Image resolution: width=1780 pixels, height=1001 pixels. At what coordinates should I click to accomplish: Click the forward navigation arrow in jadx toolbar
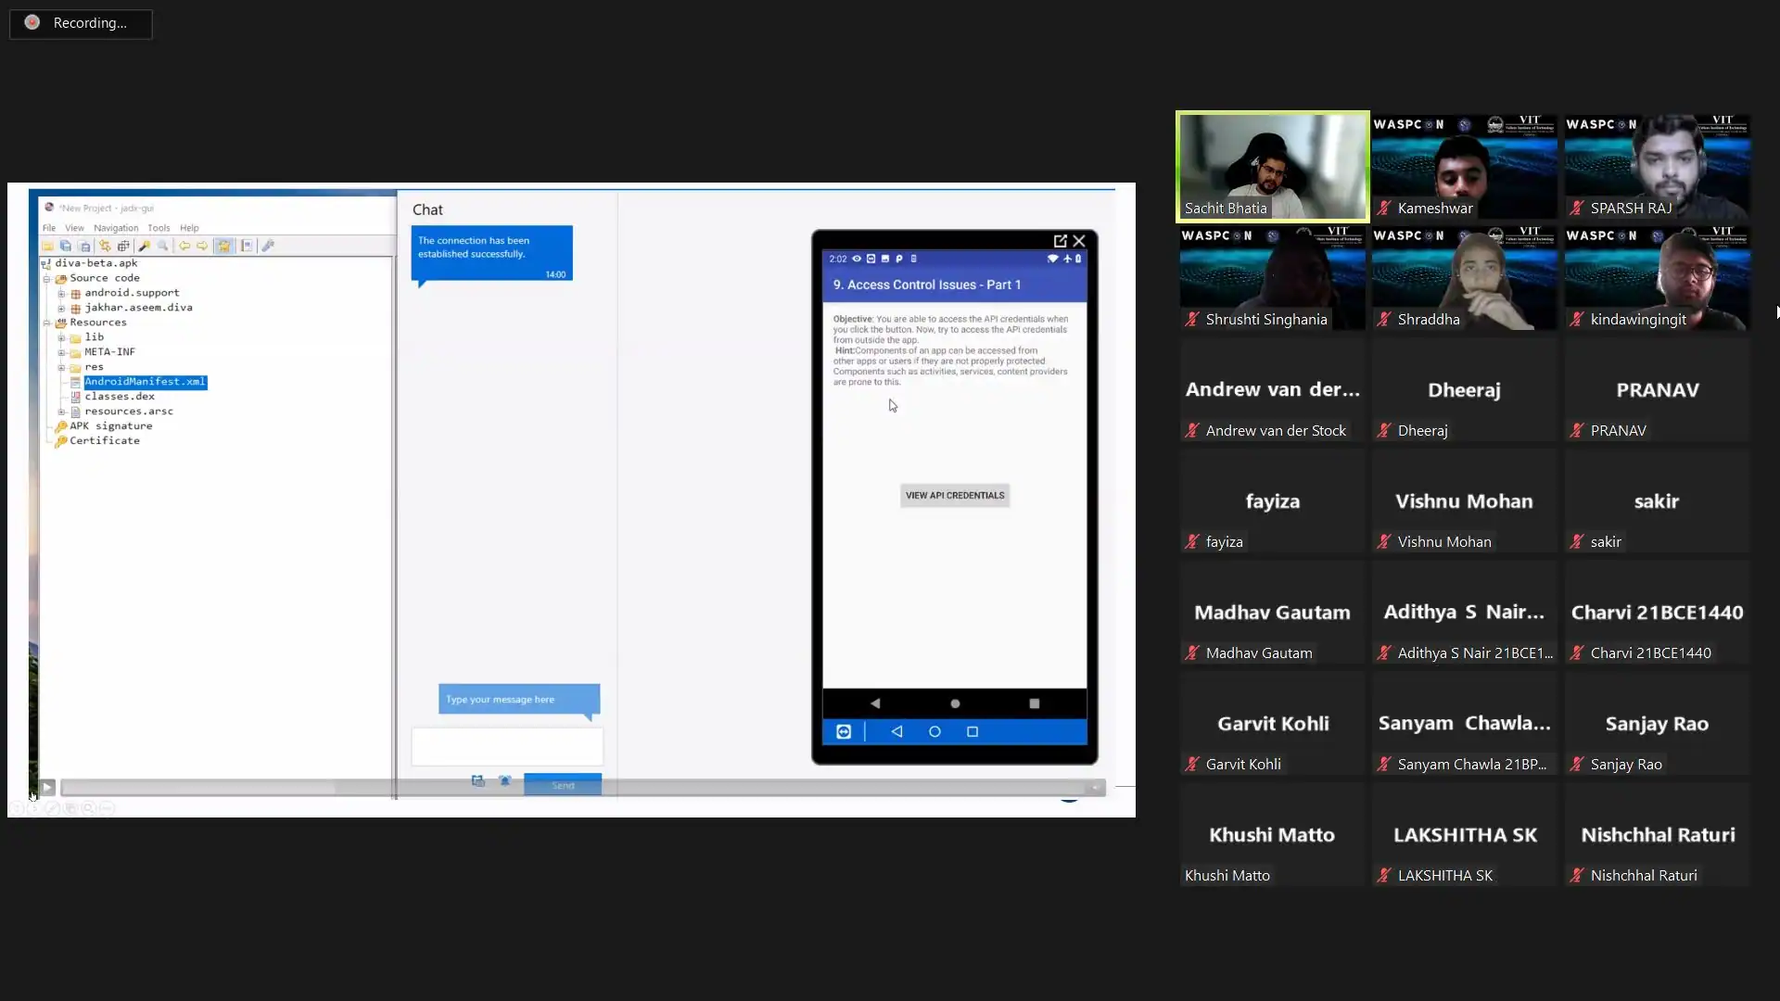[x=202, y=247]
